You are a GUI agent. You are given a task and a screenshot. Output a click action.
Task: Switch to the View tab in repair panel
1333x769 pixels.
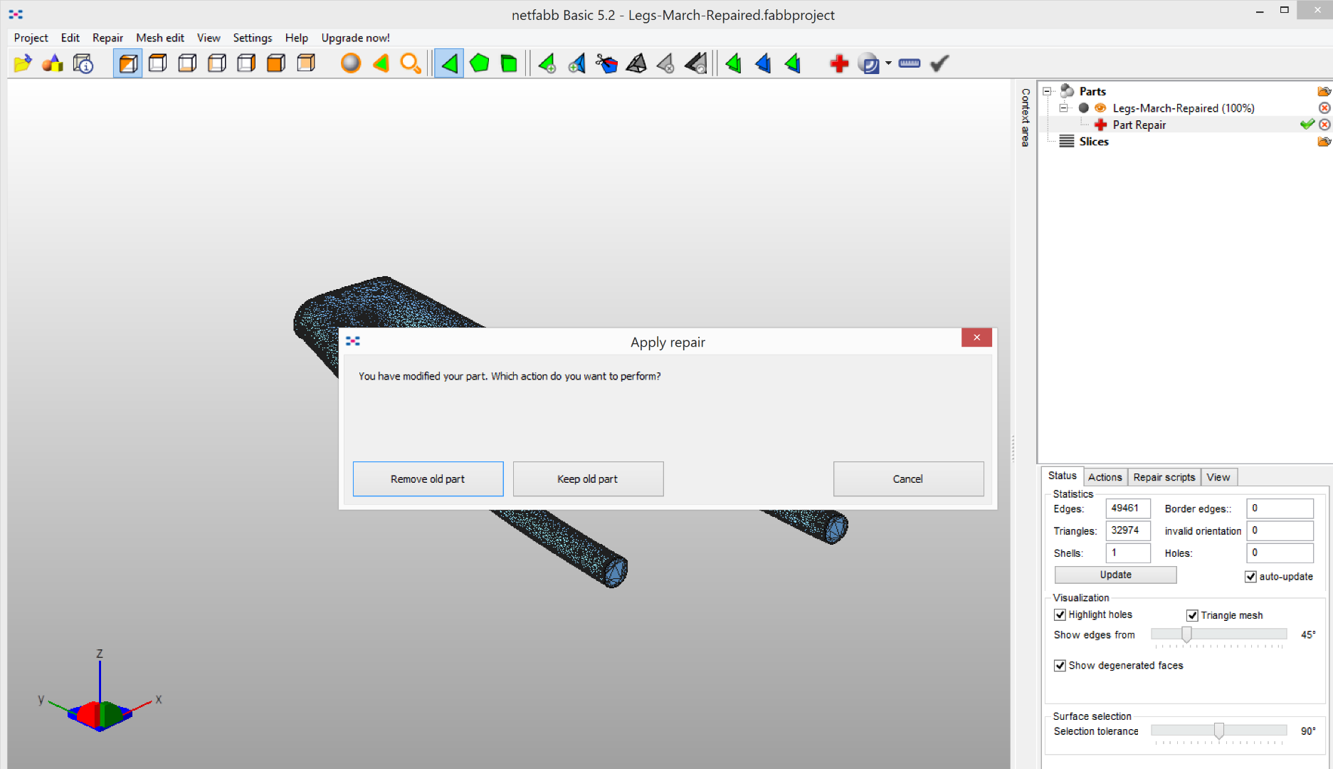(1218, 477)
